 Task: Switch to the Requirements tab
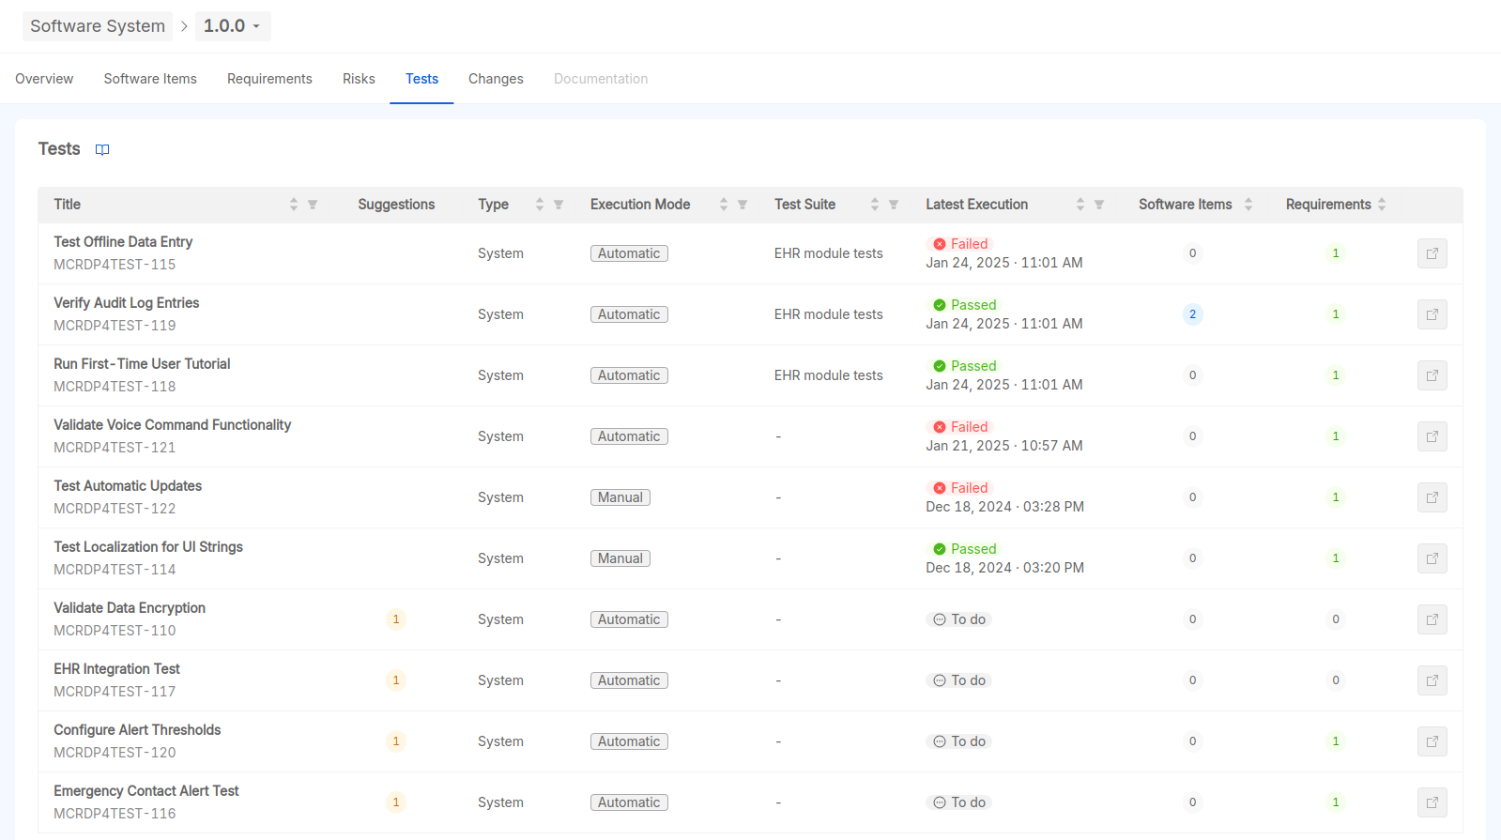[269, 79]
